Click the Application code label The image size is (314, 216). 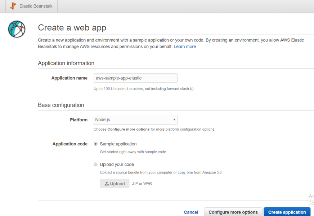(x=70, y=144)
